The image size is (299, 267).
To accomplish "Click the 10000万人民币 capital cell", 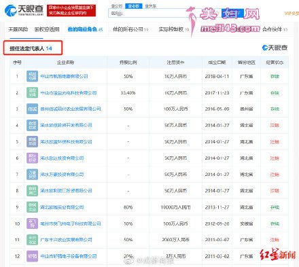I will tap(175, 207).
